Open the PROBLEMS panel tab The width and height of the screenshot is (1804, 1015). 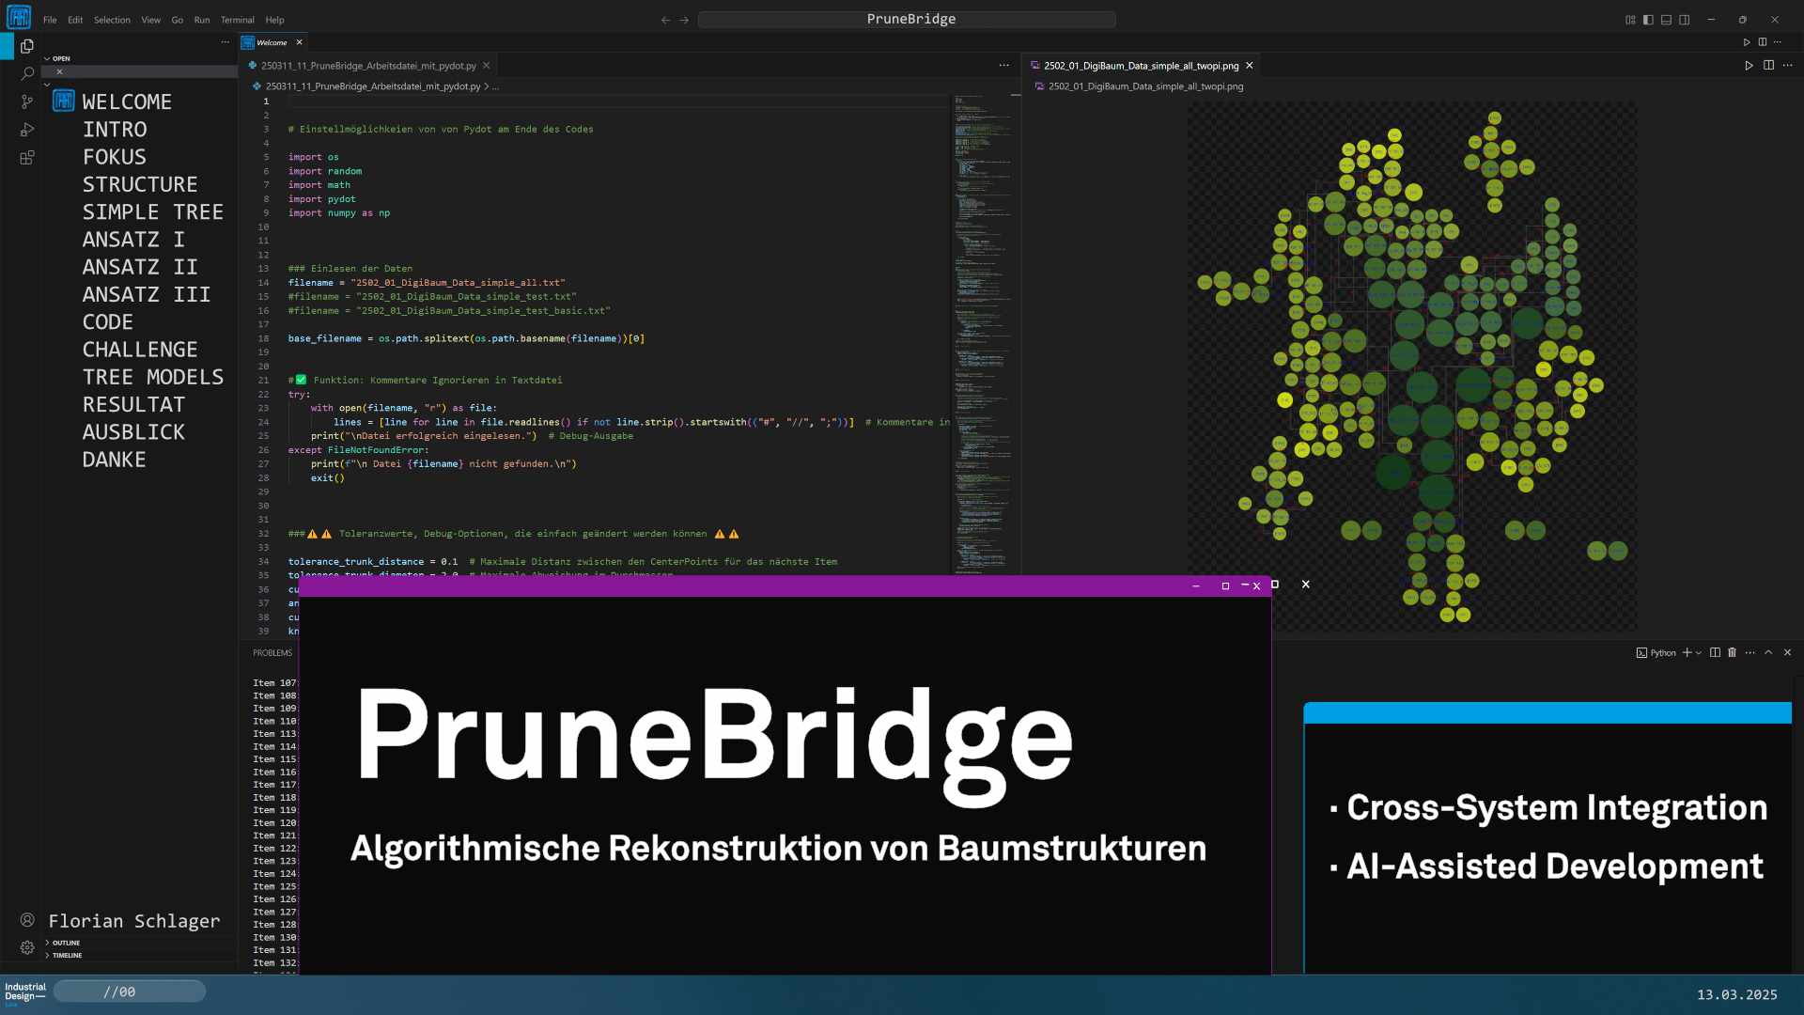point(272,652)
